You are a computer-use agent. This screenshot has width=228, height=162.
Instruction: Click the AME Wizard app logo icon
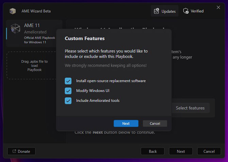pos(13,11)
